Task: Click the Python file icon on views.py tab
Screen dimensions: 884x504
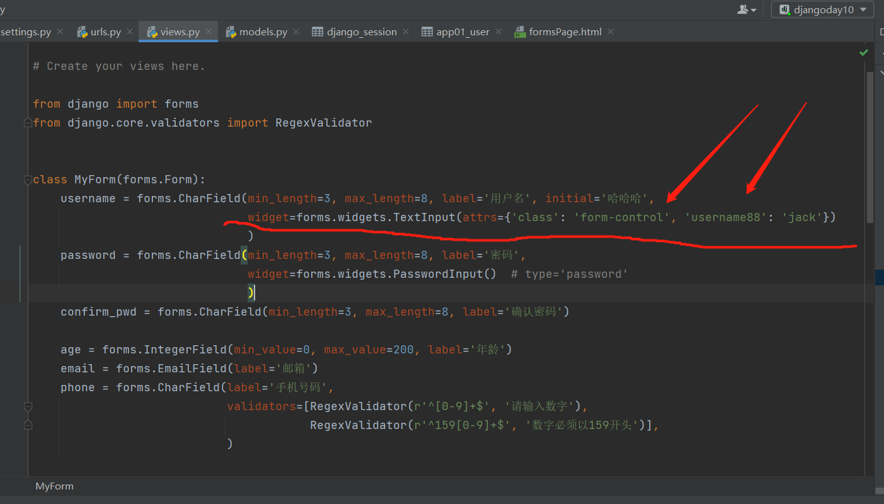Action: [152, 31]
